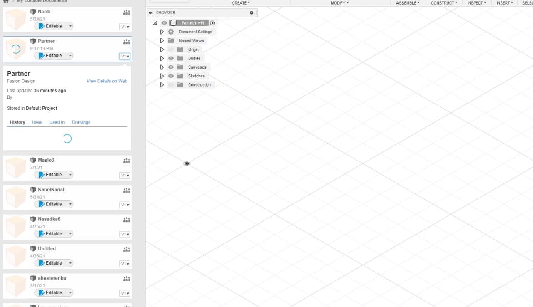
Task: Show the Origin folder via eye icon
Action: (x=171, y=50)
